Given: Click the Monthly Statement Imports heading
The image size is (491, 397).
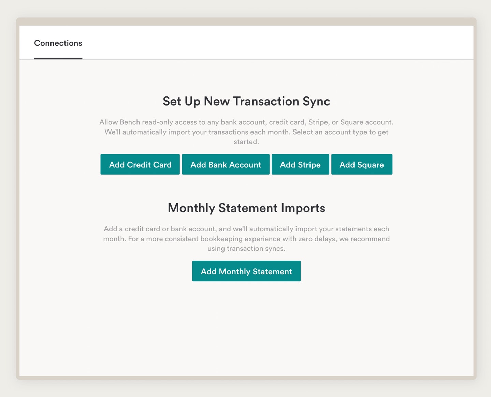Looking at the screenshot, I should pos(246,208).
